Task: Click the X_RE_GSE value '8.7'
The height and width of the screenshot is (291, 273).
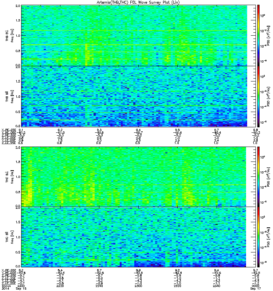Action: tap(99, 270)
